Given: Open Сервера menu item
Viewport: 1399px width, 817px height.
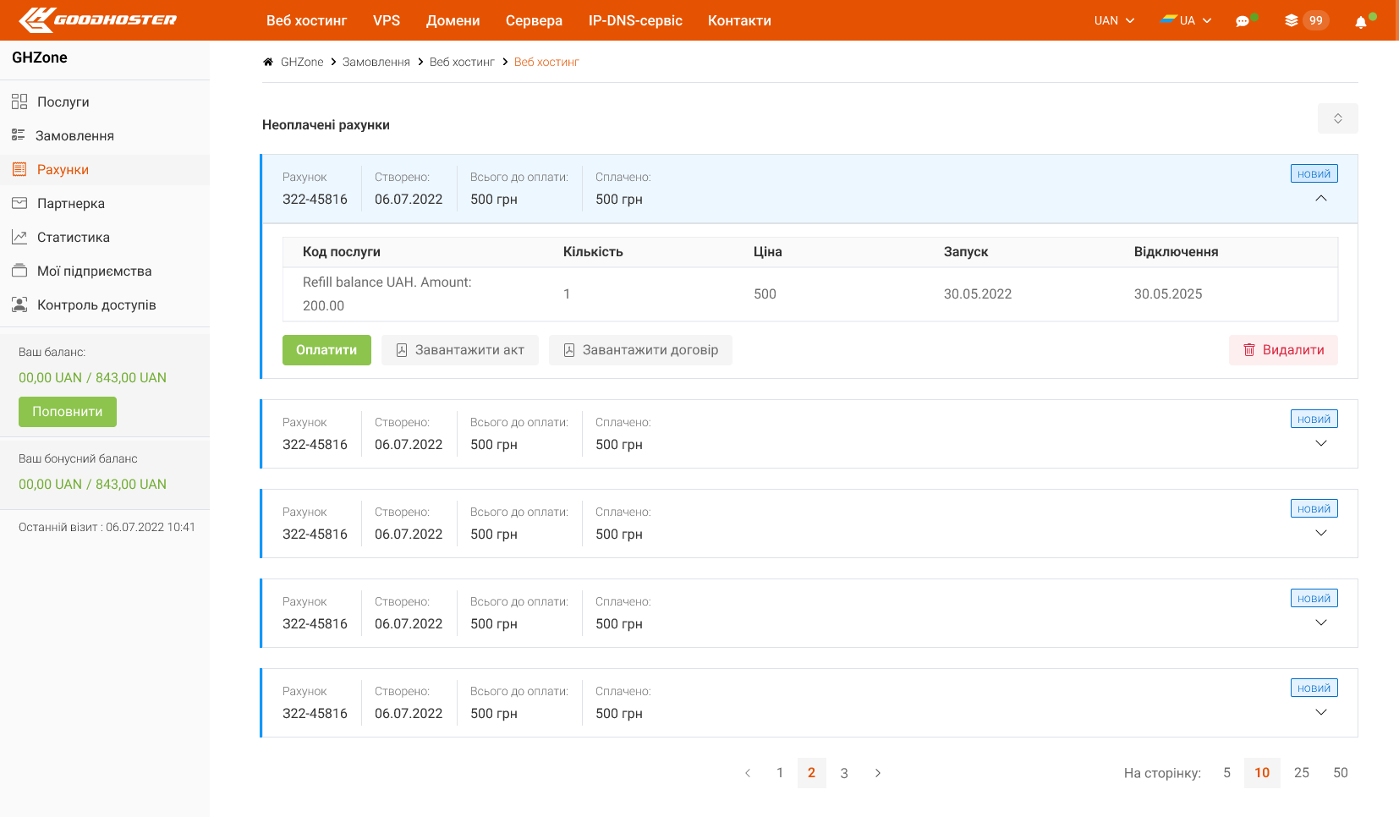Looking at the screenshot, I should click(x=534, y=20).
